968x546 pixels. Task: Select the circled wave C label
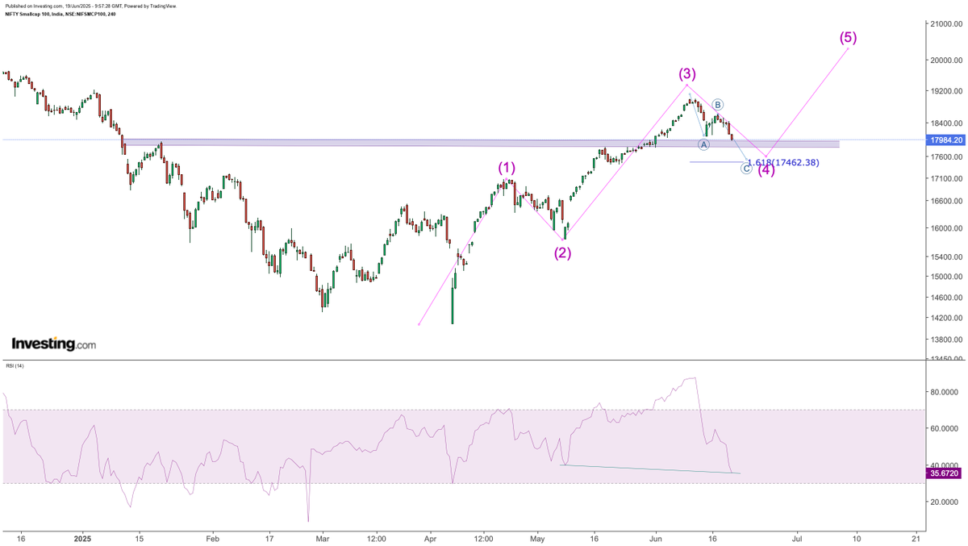(745, 168)
